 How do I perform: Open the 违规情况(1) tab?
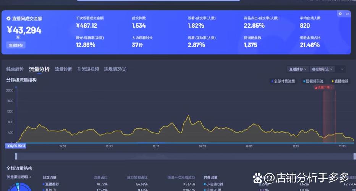pos(115,69)
